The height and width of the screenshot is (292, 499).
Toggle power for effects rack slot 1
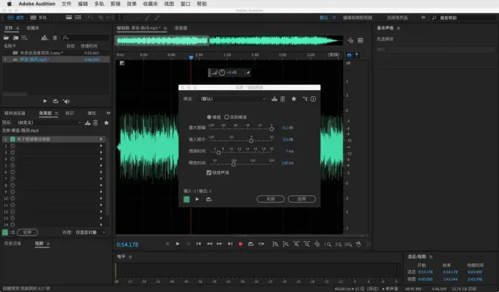(x=12, y=139)
